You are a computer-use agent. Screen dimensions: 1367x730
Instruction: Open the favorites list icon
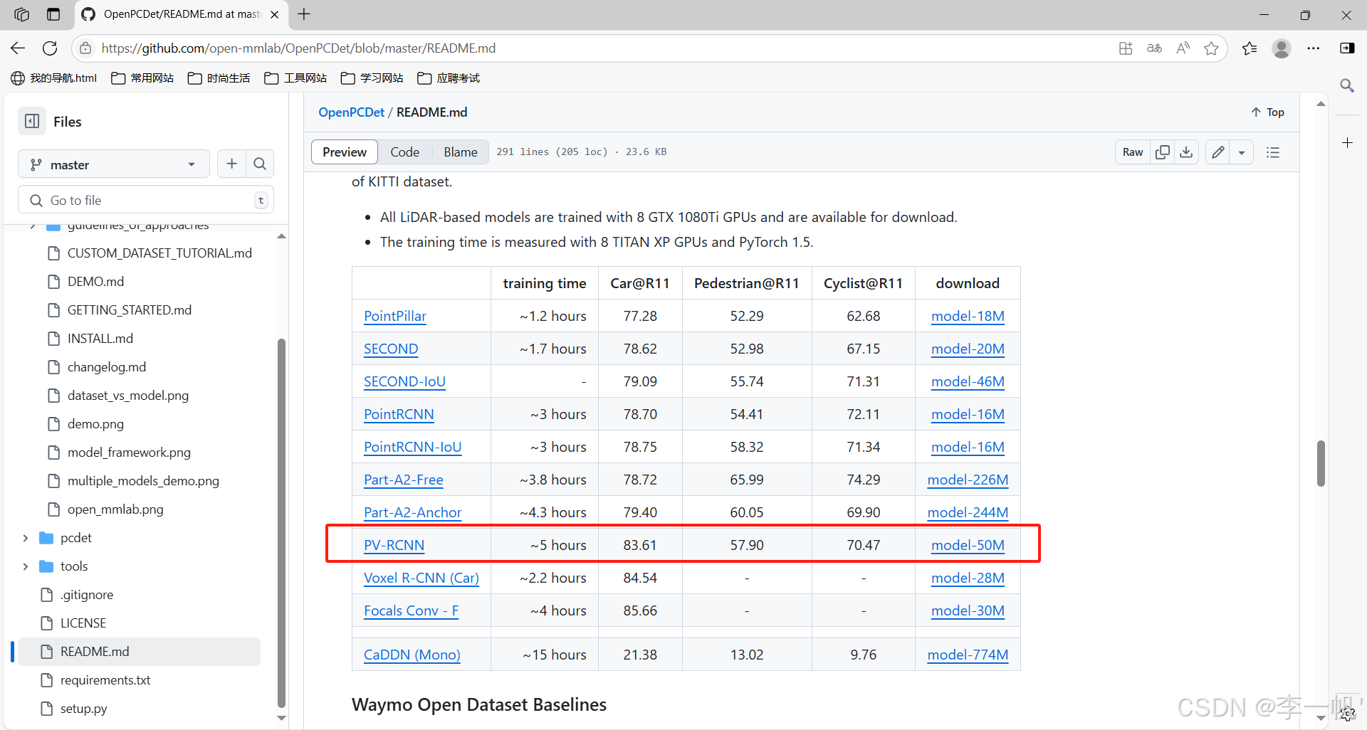pyautogui.click(x=1250, y=48)
